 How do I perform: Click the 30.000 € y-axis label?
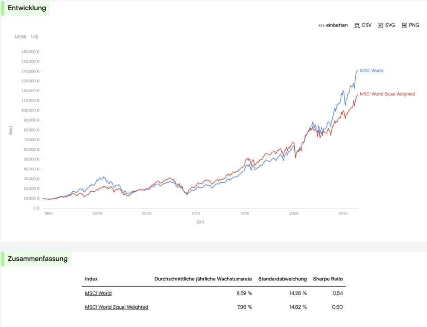coord(31,179)
